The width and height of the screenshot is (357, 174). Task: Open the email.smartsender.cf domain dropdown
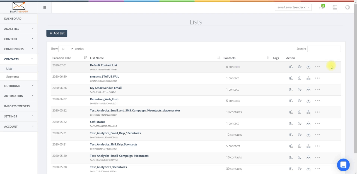[293, 8]
